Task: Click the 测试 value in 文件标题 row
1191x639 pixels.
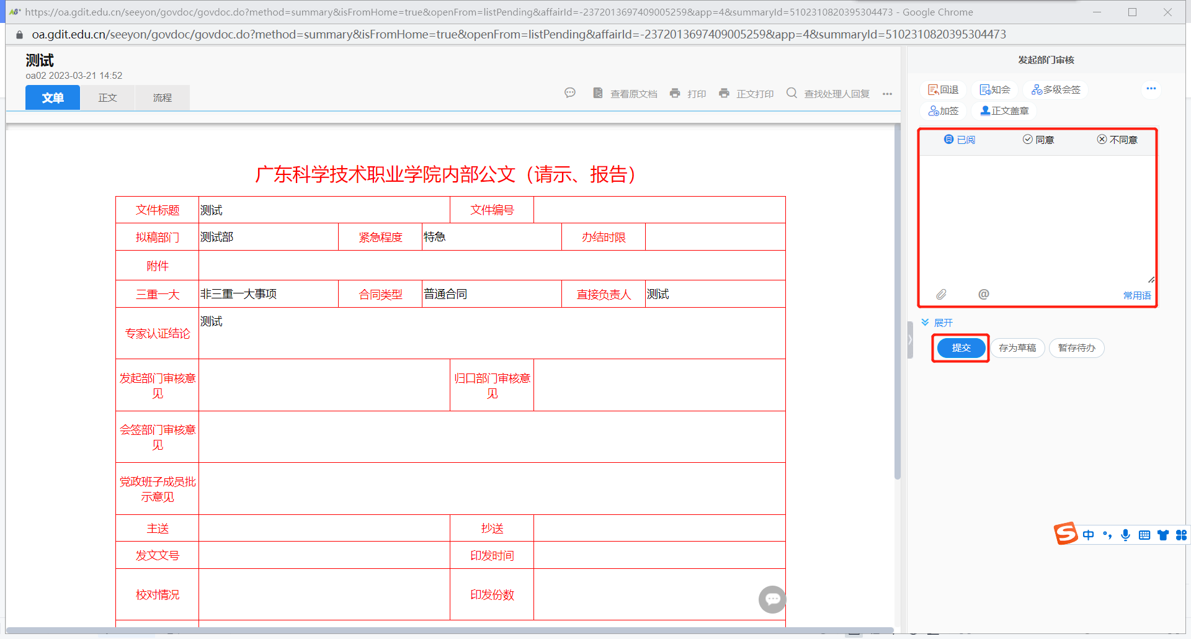Action: (x=212, y=210)
